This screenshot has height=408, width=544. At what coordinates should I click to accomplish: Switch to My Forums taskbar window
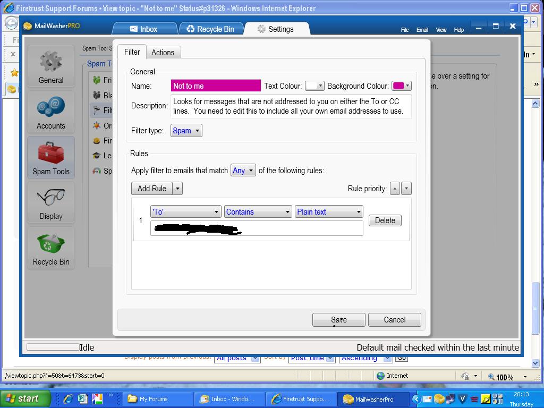[158, 399]
